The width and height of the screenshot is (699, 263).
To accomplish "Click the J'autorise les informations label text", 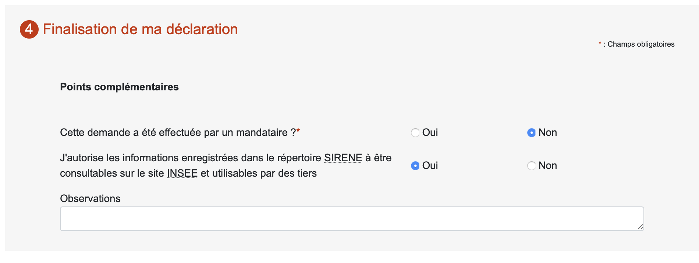I will point(226,166).
